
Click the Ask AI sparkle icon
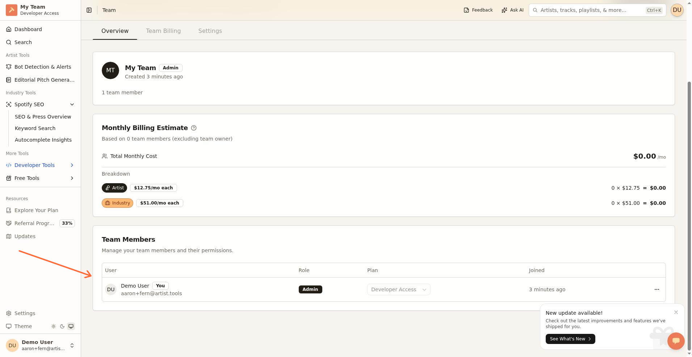tap(504, 10)
